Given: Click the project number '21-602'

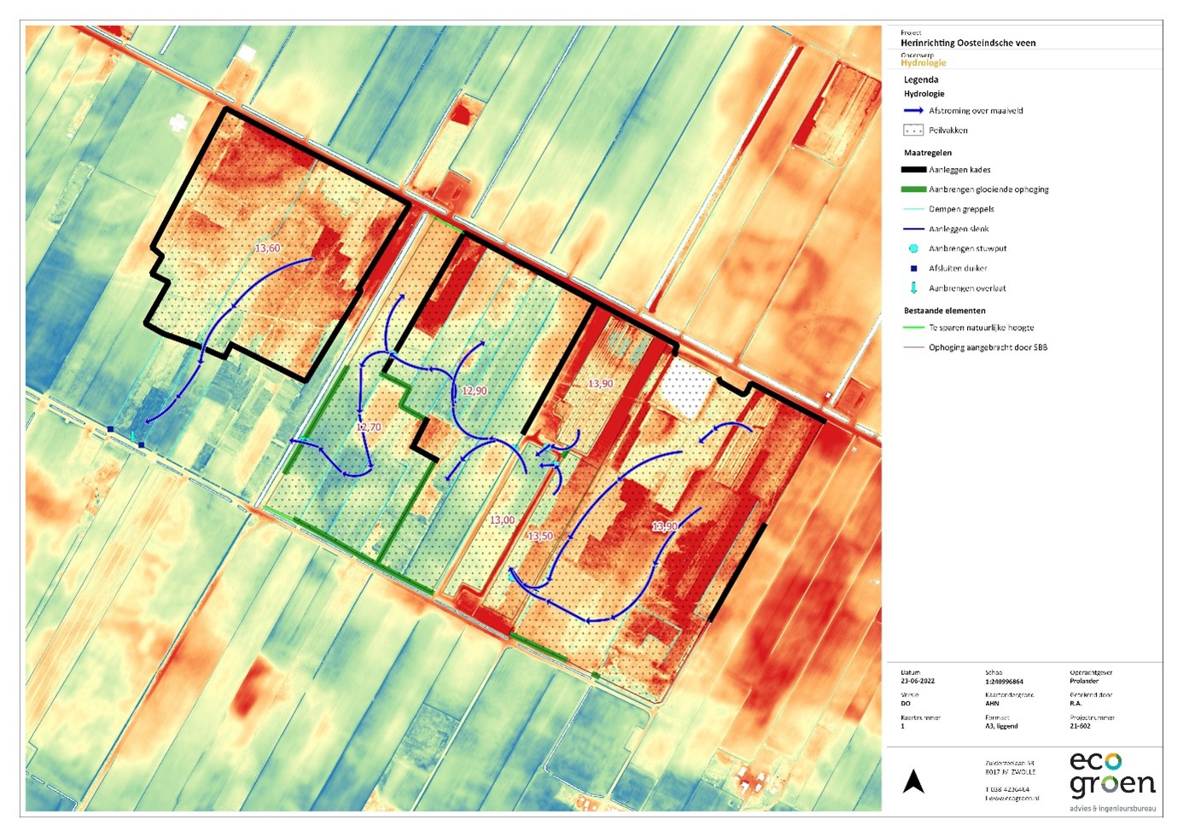Looking at the screenshot, I should click(1080, 726).
